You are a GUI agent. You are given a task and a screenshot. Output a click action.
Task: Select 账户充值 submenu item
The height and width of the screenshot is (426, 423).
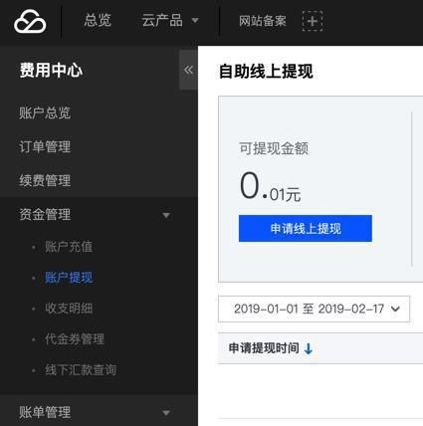point(69,247)
